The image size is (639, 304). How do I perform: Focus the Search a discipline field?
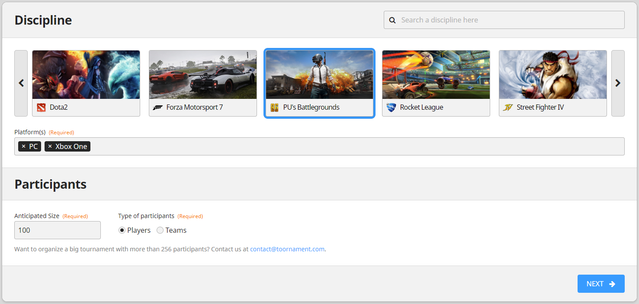[x=504, y=20]
